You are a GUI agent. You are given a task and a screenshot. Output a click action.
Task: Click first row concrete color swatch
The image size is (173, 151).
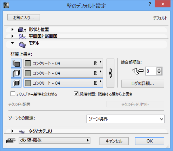[28, 63]
